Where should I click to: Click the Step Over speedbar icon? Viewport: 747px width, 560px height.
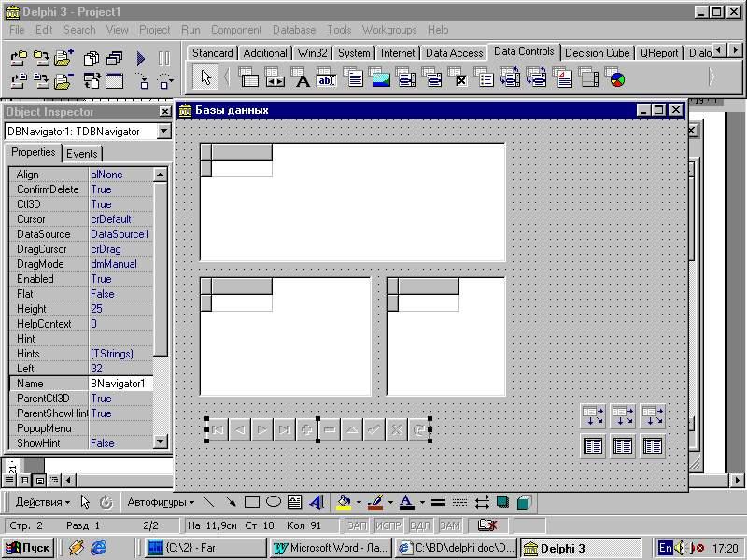click(165, 80)
